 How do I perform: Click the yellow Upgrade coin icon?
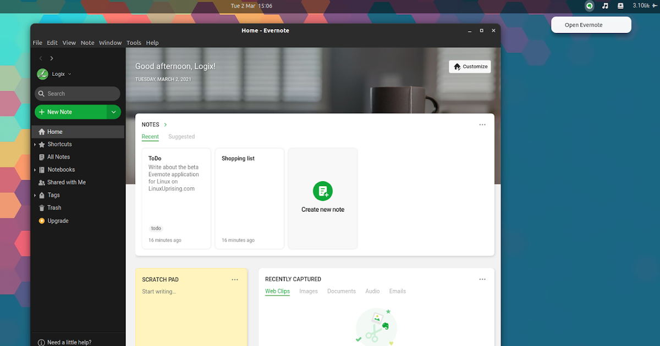tap(42, 221)
